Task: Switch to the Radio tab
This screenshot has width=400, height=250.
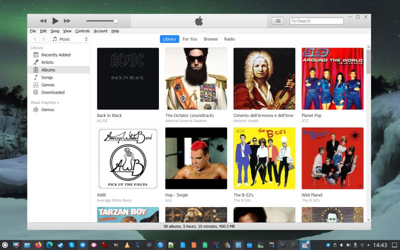Action: [229, 39]
